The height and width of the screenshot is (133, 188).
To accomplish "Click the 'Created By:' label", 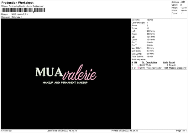I will [7, 131].
